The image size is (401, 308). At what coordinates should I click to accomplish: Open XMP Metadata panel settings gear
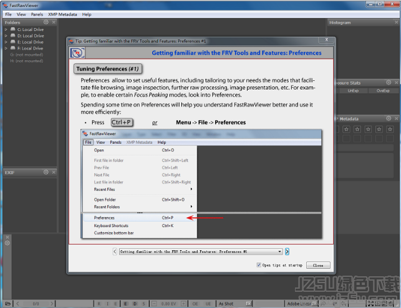389,118
